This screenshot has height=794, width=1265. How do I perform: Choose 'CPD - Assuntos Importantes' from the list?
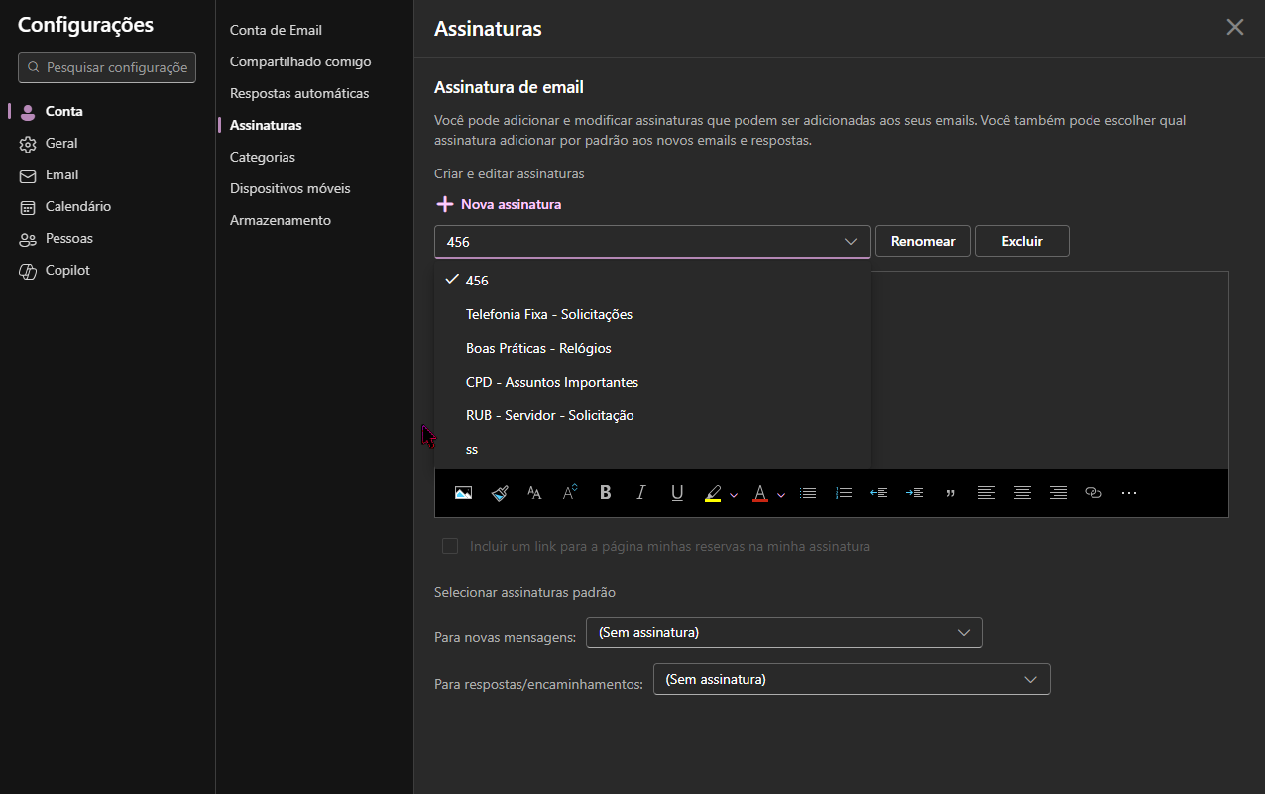coord(551,382)
